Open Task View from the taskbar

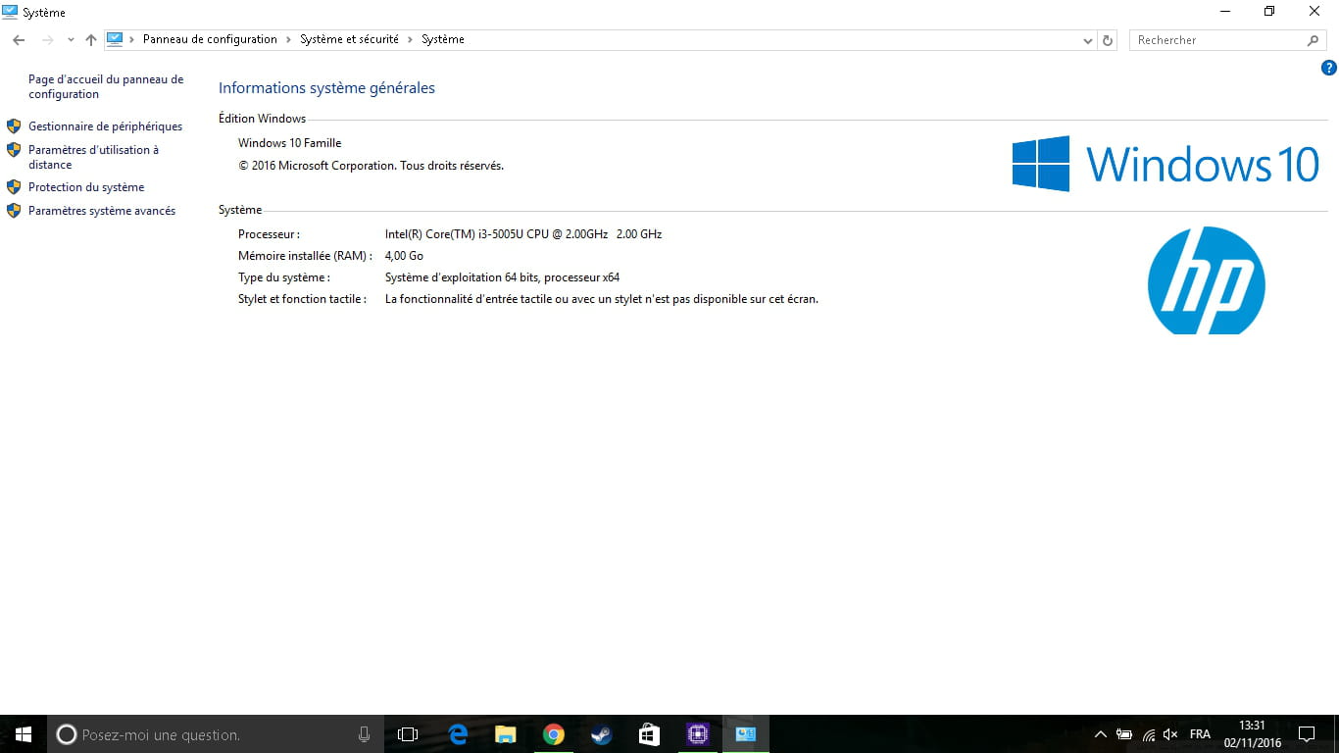point(408,734)
